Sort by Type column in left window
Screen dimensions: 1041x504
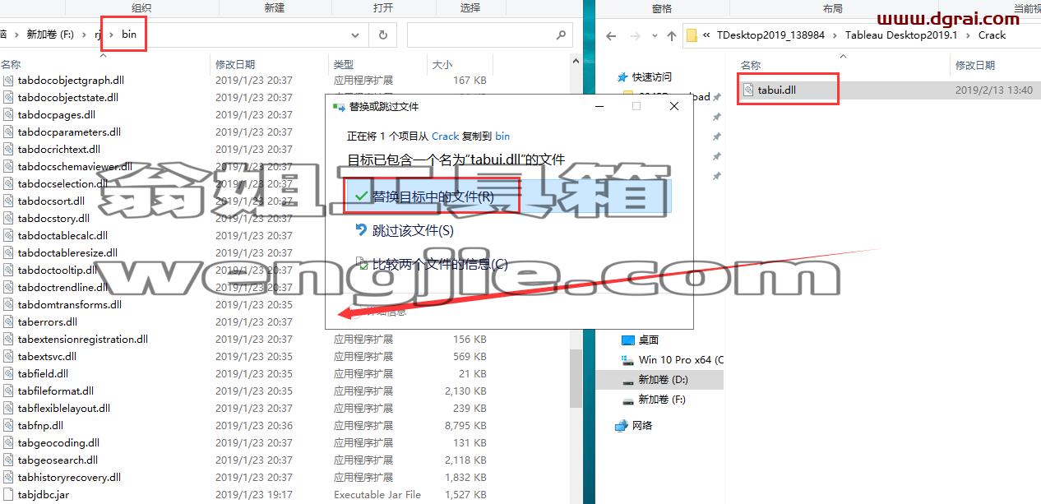tap(344, 64)
